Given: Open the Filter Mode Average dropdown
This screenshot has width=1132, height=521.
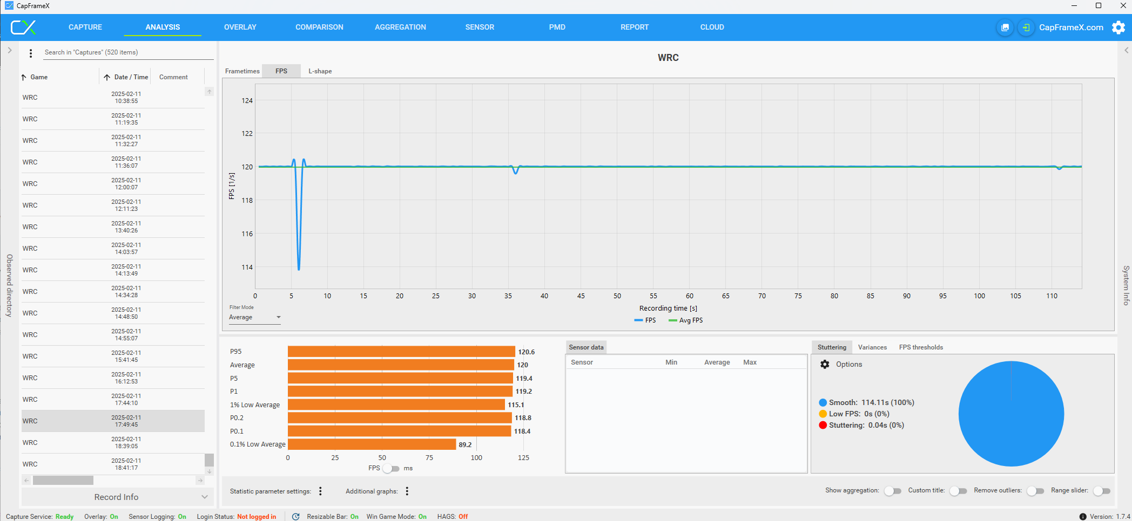Looking at the screenshot, I should pos(255,318).
